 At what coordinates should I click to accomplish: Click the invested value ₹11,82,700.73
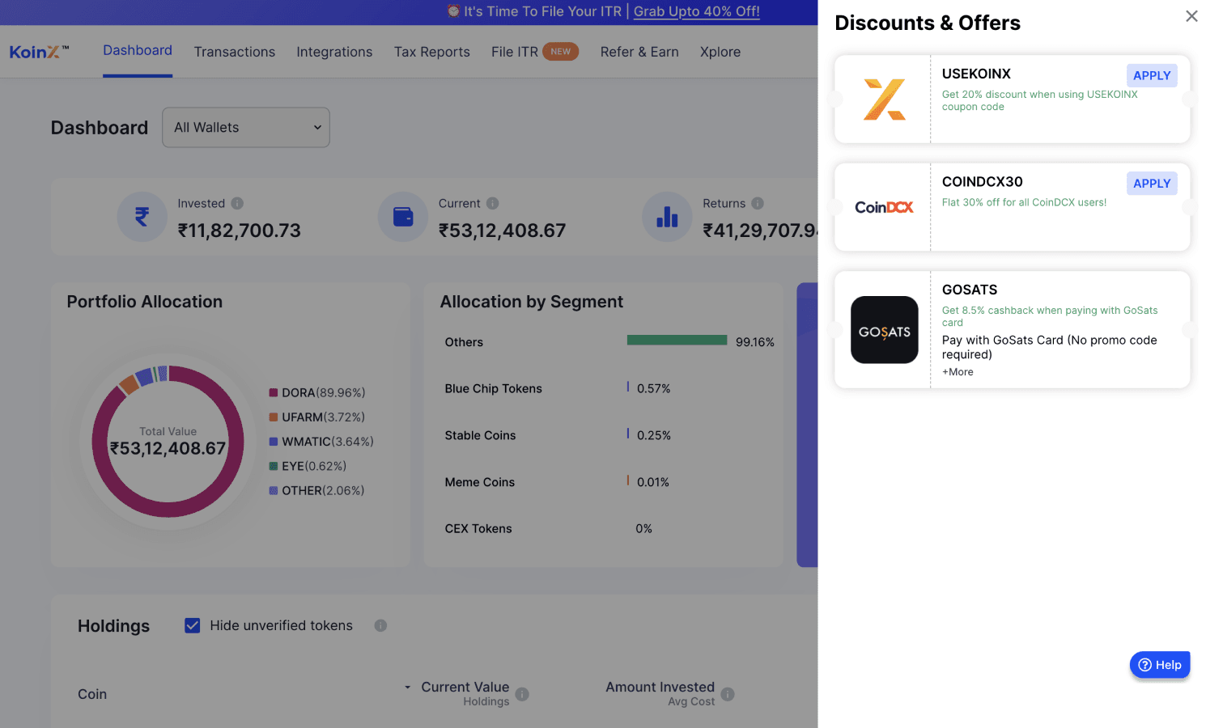tap(240, 231)
